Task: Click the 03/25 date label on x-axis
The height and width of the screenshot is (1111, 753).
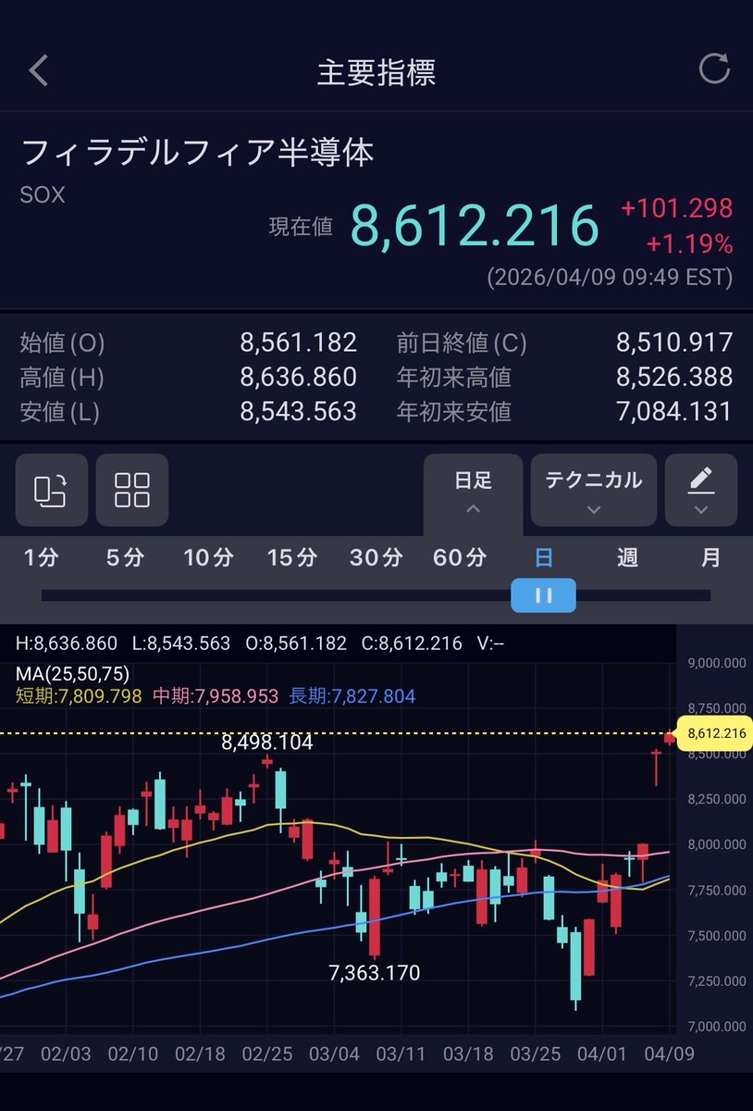Action: click(537, 1054)
